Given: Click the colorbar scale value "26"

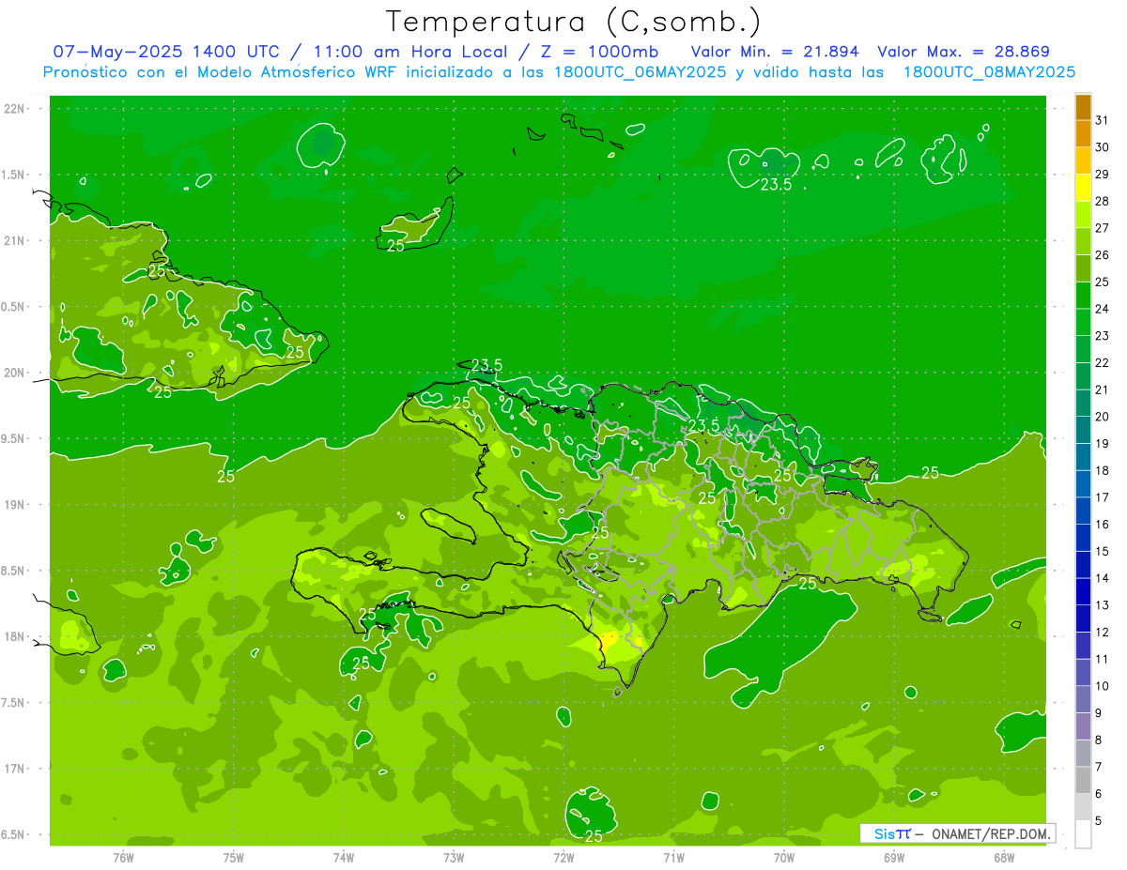Looking at the screenshot, I should click(1103, 254).
